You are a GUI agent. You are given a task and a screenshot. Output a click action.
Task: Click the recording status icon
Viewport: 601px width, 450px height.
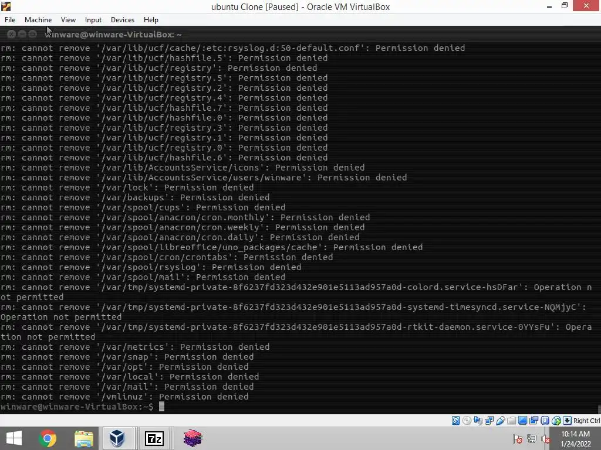pyautogui.click(x=534, y=421)
